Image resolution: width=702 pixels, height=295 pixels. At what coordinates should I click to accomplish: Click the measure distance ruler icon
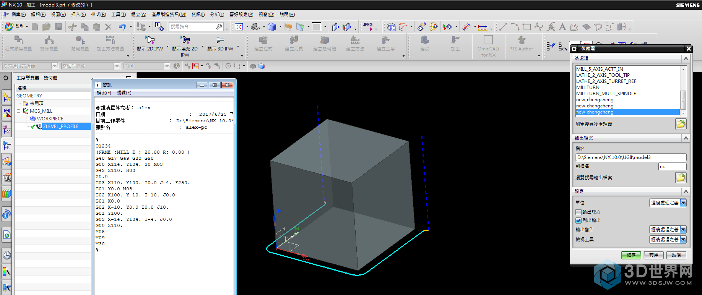click(x=483, y=27)
